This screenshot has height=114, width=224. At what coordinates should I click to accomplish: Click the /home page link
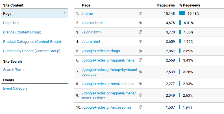(87, 14)
